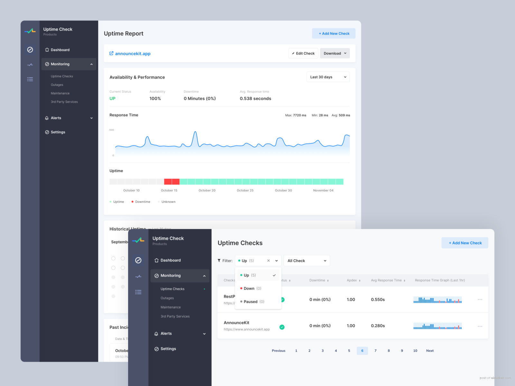Screen dimensions: 515x386
Task: Sort by Apdex column arrows
Action: (x=360, y=280)
